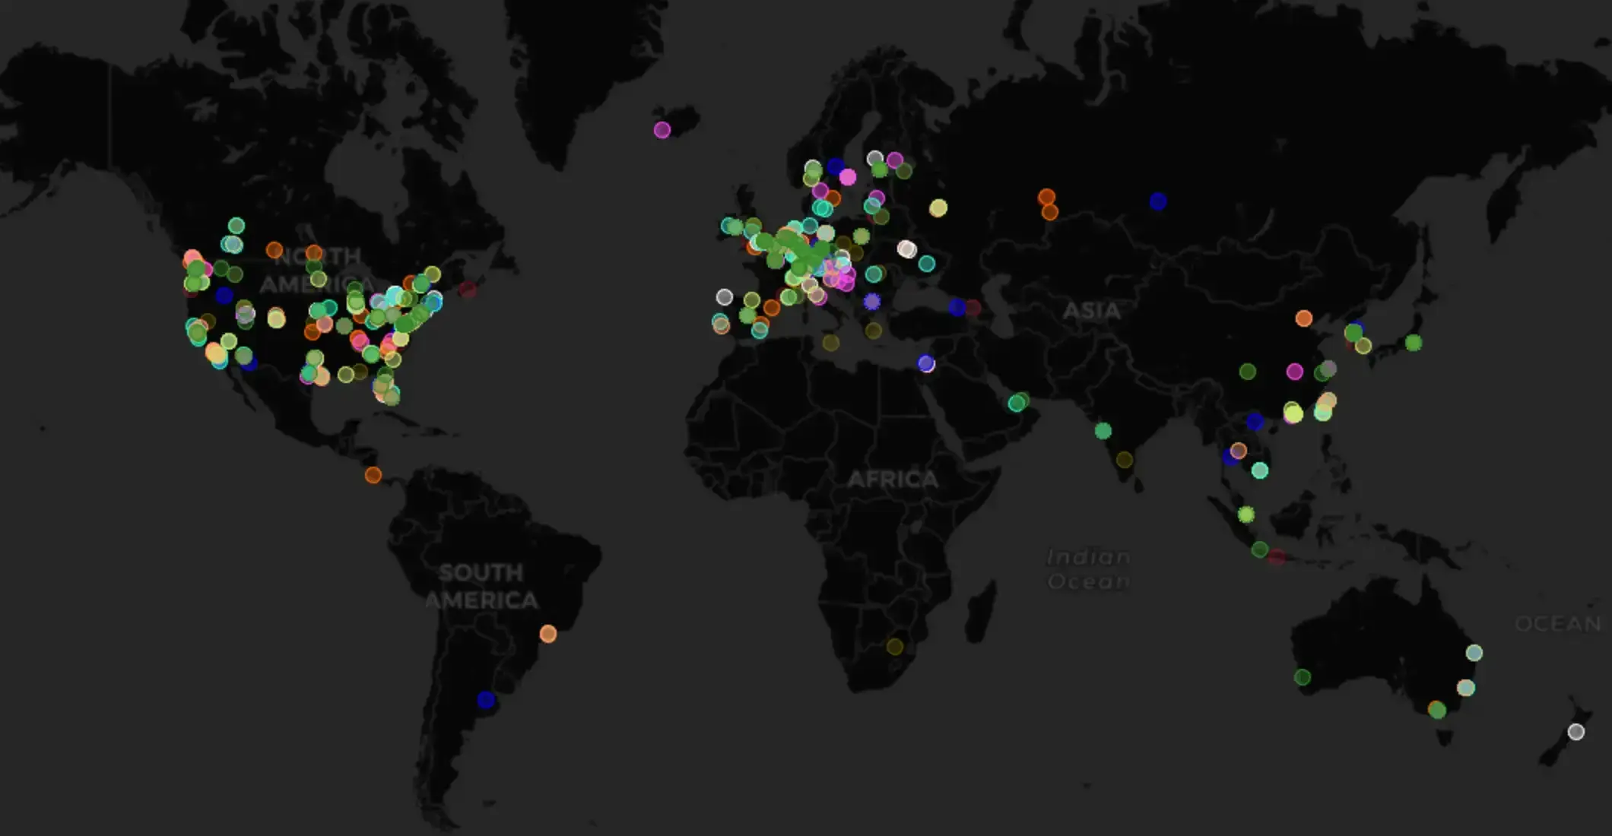This screenshot has width=1612, height=836.
Task: Click the light green marker near Singapore
Action: 1245,515
